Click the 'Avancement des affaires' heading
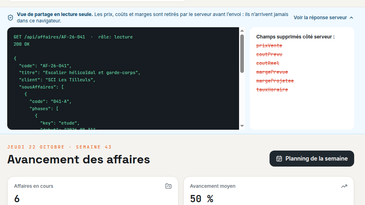Image resolution: width=365 pixels, height=205 pixels. click(x=79, y=159)
